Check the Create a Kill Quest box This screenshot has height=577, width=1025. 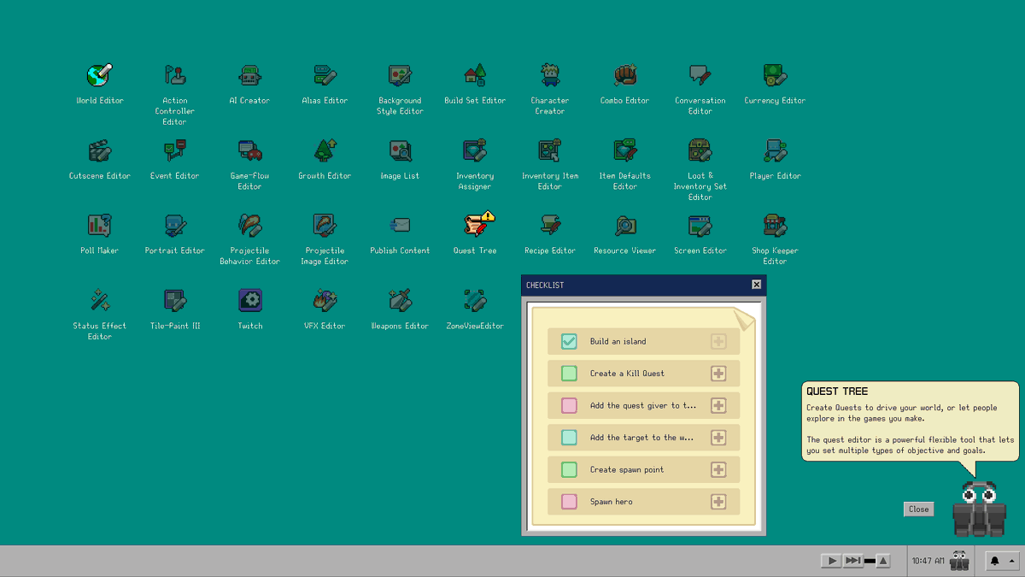[569, 374]
